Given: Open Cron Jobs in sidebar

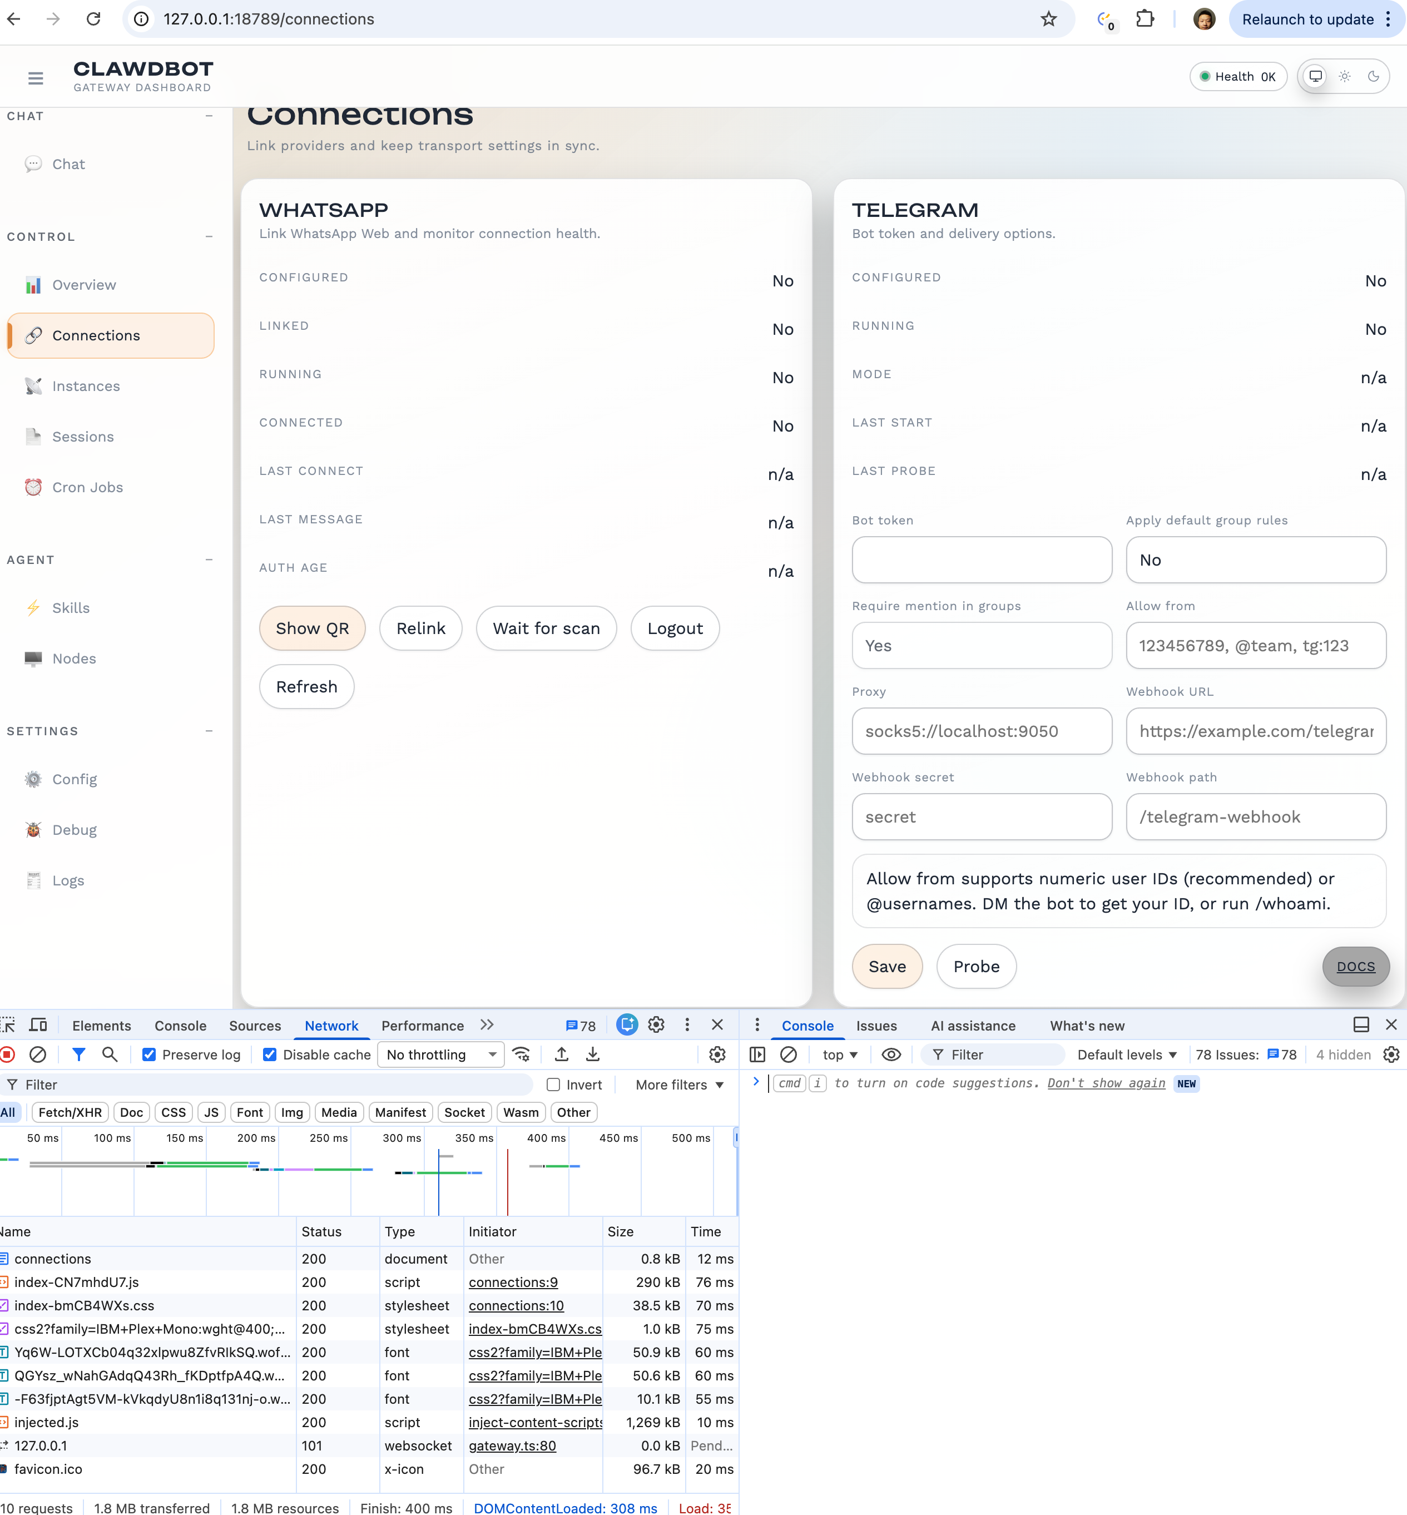Looking at the screenshot, I should [87, 487].
